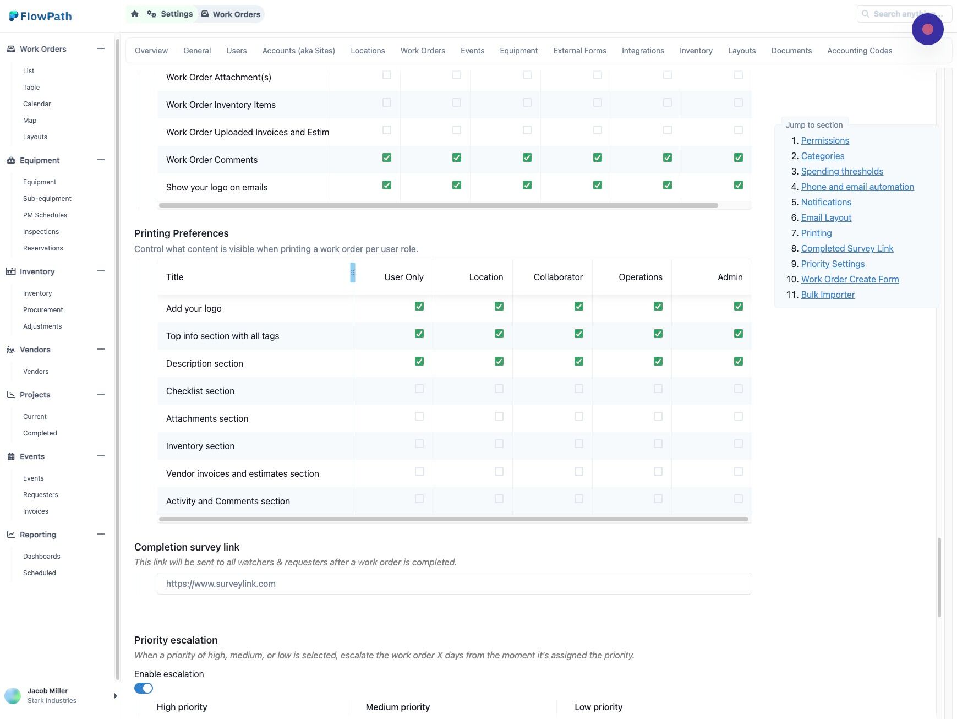Click the Events calendar icon in sidebar
The width and height of the screenshot is (957, 719).
(x=11, y=456)
